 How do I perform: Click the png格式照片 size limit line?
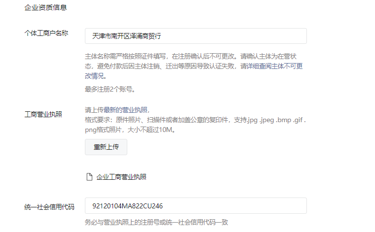click(x=130, y=130)
